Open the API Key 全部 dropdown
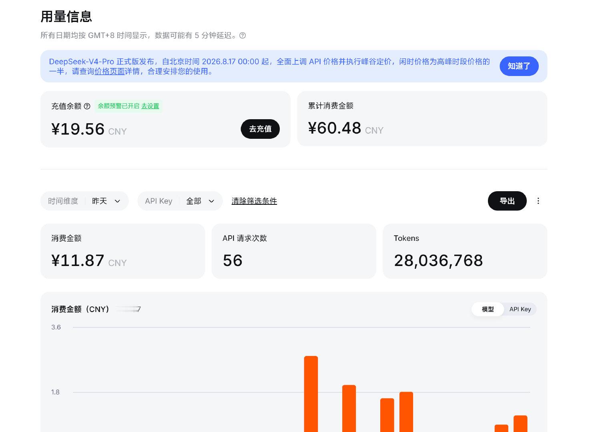This screenshot has height=432, width=598. (x=180, y=201)
